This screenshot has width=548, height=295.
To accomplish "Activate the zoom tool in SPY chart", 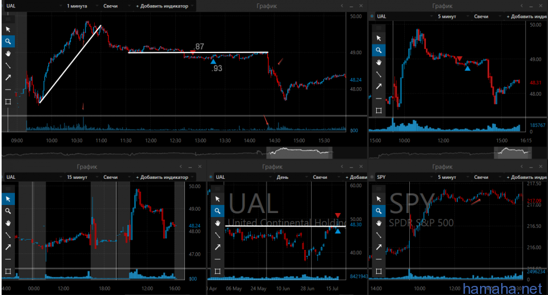I will (x=378, y=211).
